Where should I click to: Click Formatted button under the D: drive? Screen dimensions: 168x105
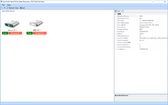40,33
